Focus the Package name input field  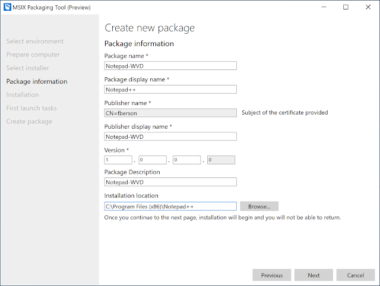click(170, 66)
